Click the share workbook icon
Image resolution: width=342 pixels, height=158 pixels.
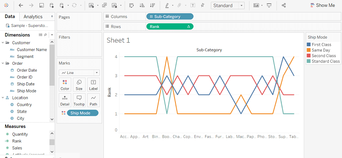tap(284, 6)
